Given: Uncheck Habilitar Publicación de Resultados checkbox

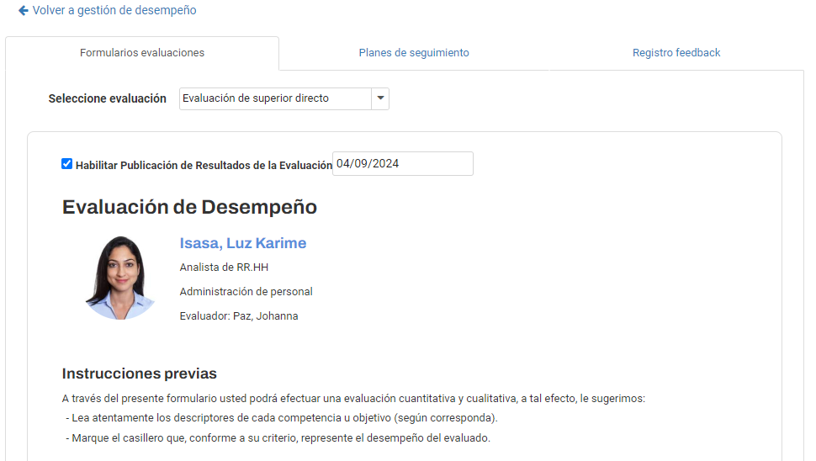Looking at the screenshot, I should (66, 164).
